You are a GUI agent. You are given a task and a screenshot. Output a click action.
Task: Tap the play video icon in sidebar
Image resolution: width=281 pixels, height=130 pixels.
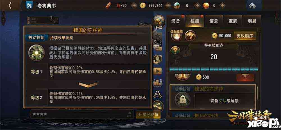158,71
